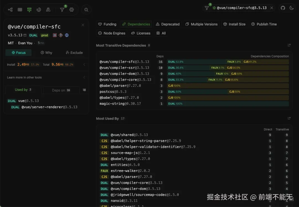Toggle the Node Engines filter chip

[112, 33]
